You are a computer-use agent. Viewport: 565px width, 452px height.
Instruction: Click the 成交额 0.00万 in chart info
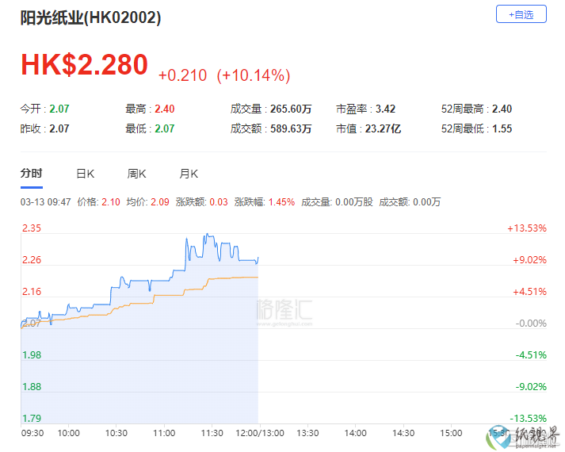(x=410, y=202)
